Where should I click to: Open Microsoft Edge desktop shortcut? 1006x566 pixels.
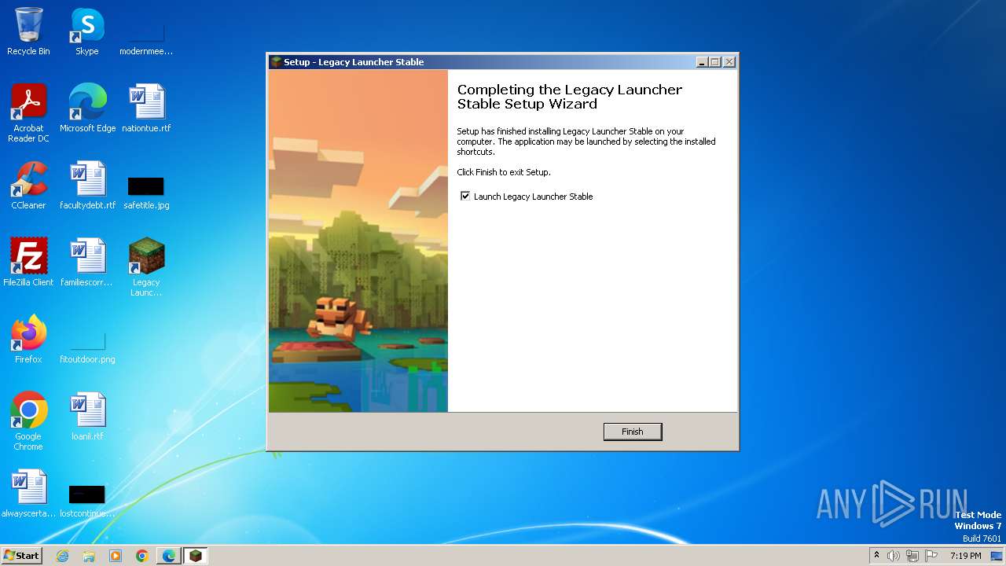(x=87, y=108)
